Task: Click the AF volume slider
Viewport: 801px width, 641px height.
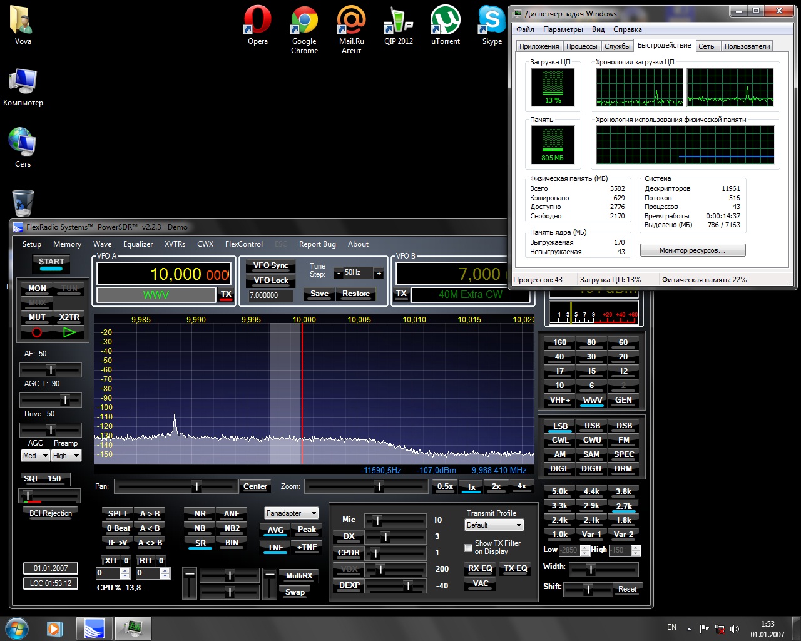Action: click(51, 369)
